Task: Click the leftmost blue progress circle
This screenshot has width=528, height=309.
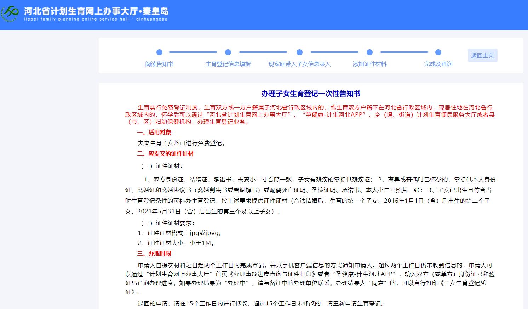Action: click(x=159, y=52)
